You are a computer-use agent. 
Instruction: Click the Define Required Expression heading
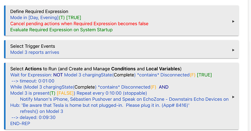tap(39, 12)
